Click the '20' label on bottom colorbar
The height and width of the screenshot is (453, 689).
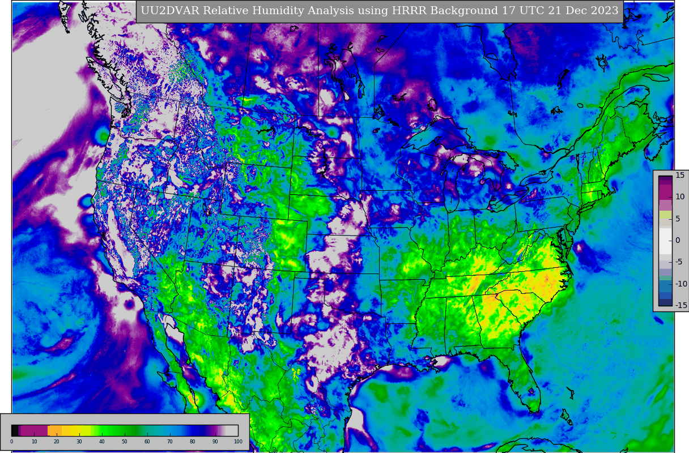click(57, 441)
